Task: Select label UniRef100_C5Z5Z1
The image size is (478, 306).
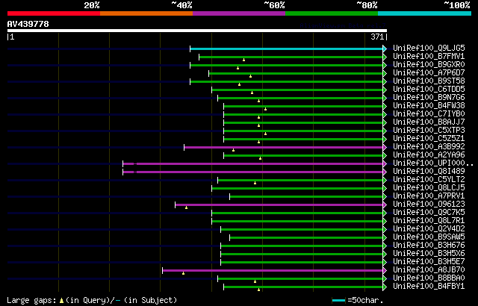Action: 429,139
